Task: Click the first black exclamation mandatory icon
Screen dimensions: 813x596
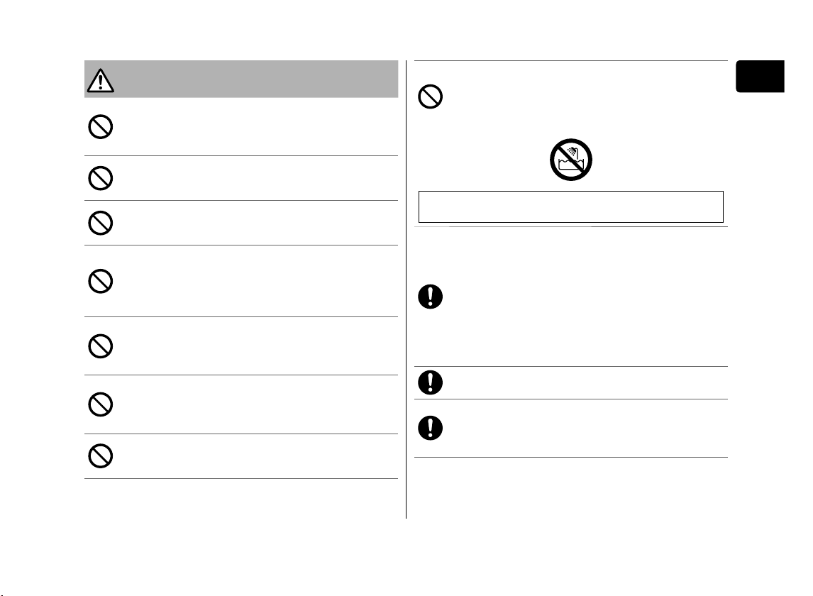Action: coord(431,297)
